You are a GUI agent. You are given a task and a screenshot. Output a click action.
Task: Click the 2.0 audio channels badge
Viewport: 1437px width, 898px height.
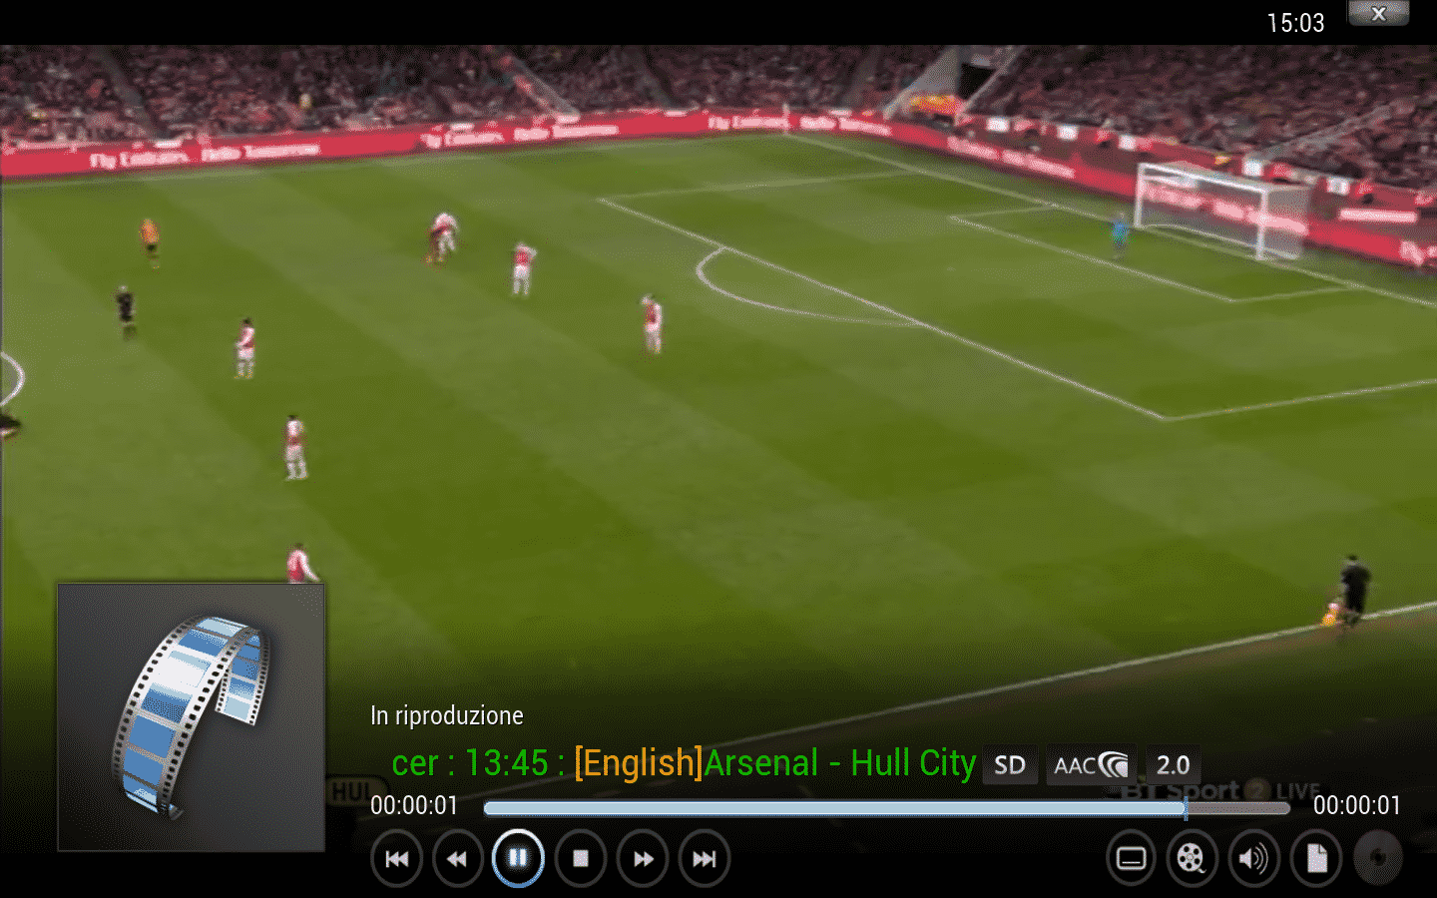click(1173, 765)
